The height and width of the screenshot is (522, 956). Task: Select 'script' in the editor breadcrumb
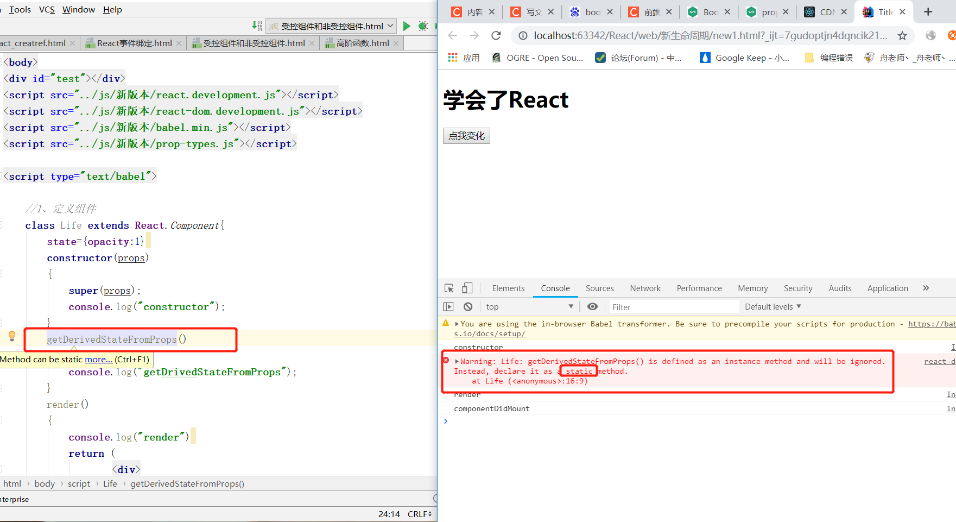click(x=79, y=484)
